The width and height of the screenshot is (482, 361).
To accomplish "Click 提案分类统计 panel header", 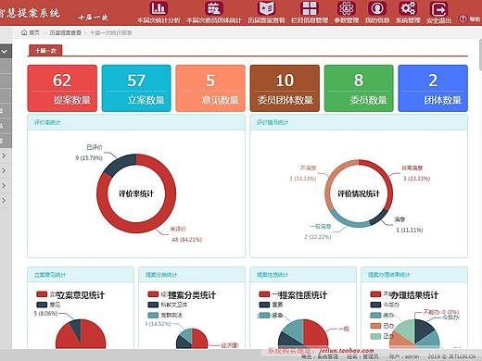I will [192, 275].
